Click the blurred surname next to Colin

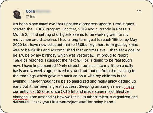click(43, 11)
